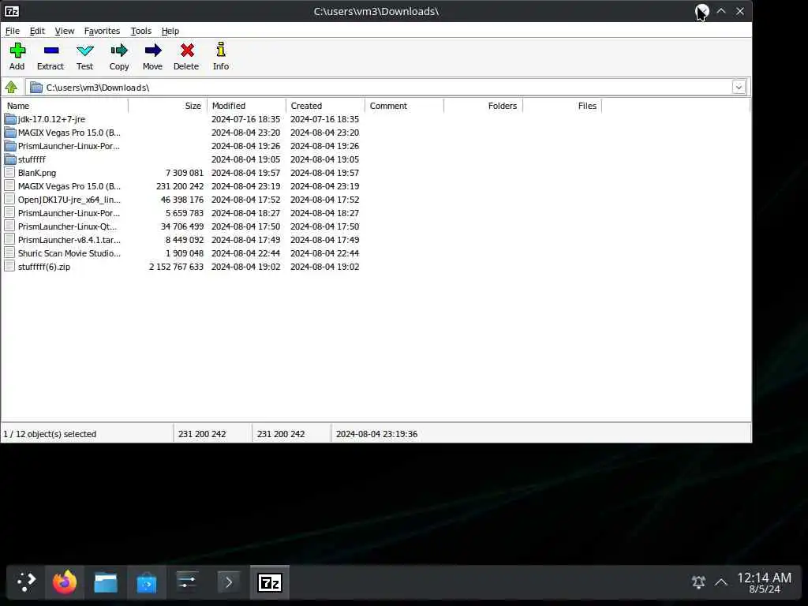
Task: Click the address bar path field
Action: [379, 87]
